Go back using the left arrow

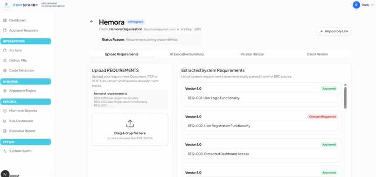tap(91, 21)
